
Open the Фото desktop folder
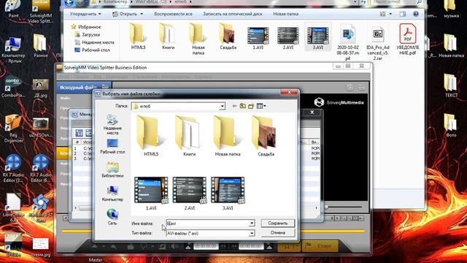(451, 125)
